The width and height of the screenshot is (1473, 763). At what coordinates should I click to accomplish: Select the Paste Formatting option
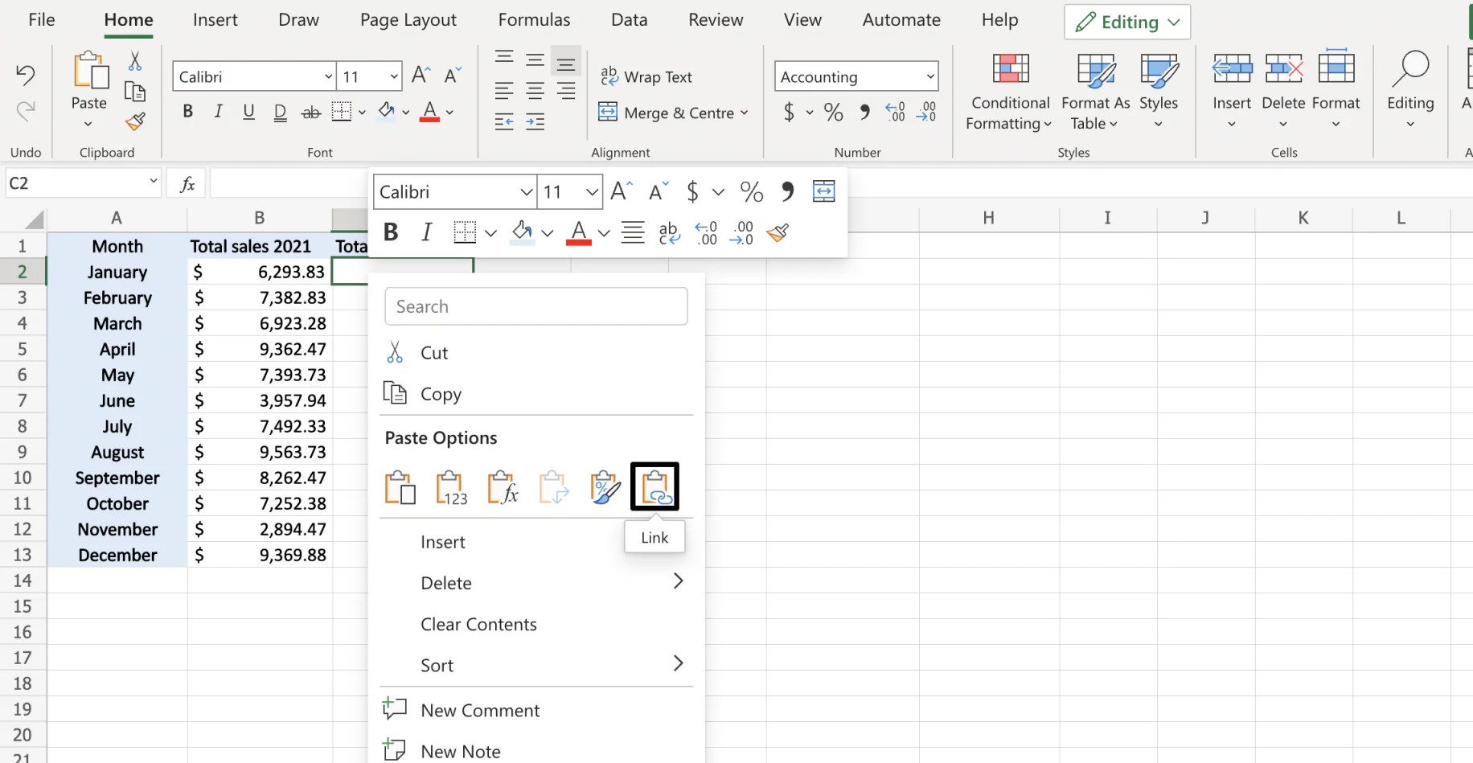click(605, 486)
